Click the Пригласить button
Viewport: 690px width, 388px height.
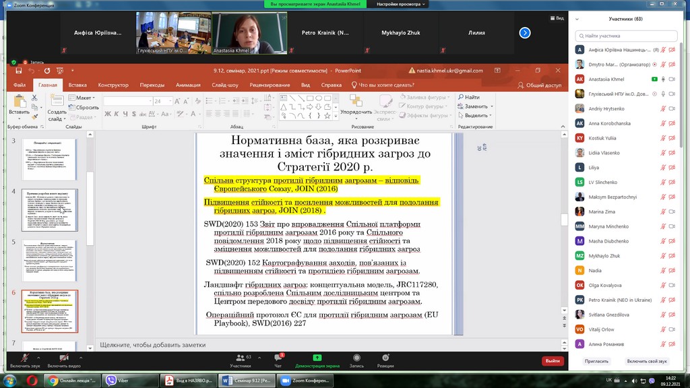click(x=596, y=362)
